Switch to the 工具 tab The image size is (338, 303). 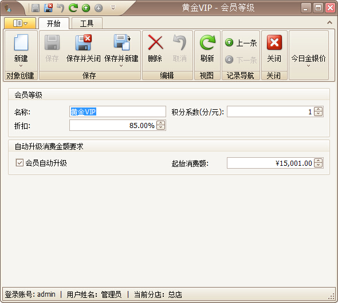(x=87, y=23)
